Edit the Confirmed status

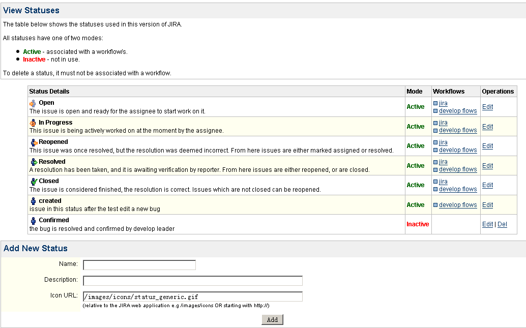(487, 224)
